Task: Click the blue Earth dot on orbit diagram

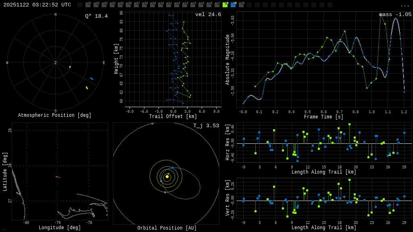Action: tap(172, 168)
